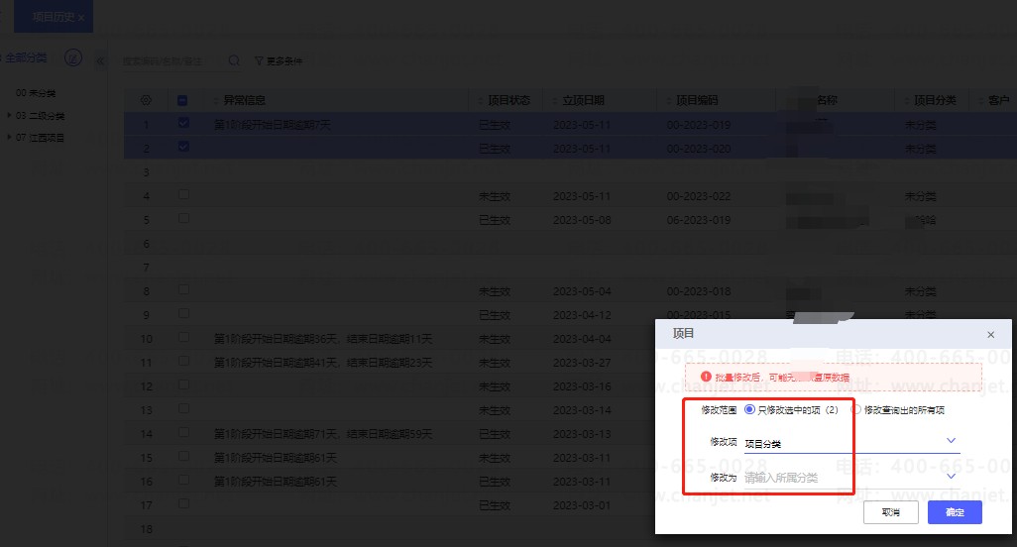1017x547 pixels.
Task: Close the 项目历史 tab with its x
Action: pos(81,18)
